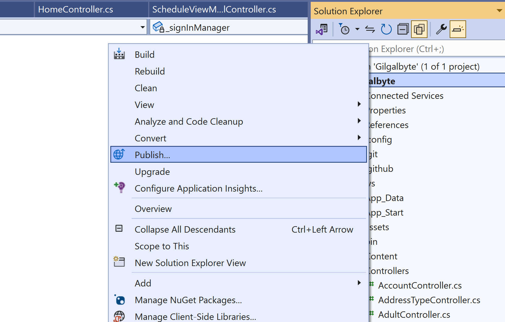
Task: Click the Build icon in context menu
Action: (119, 54)
